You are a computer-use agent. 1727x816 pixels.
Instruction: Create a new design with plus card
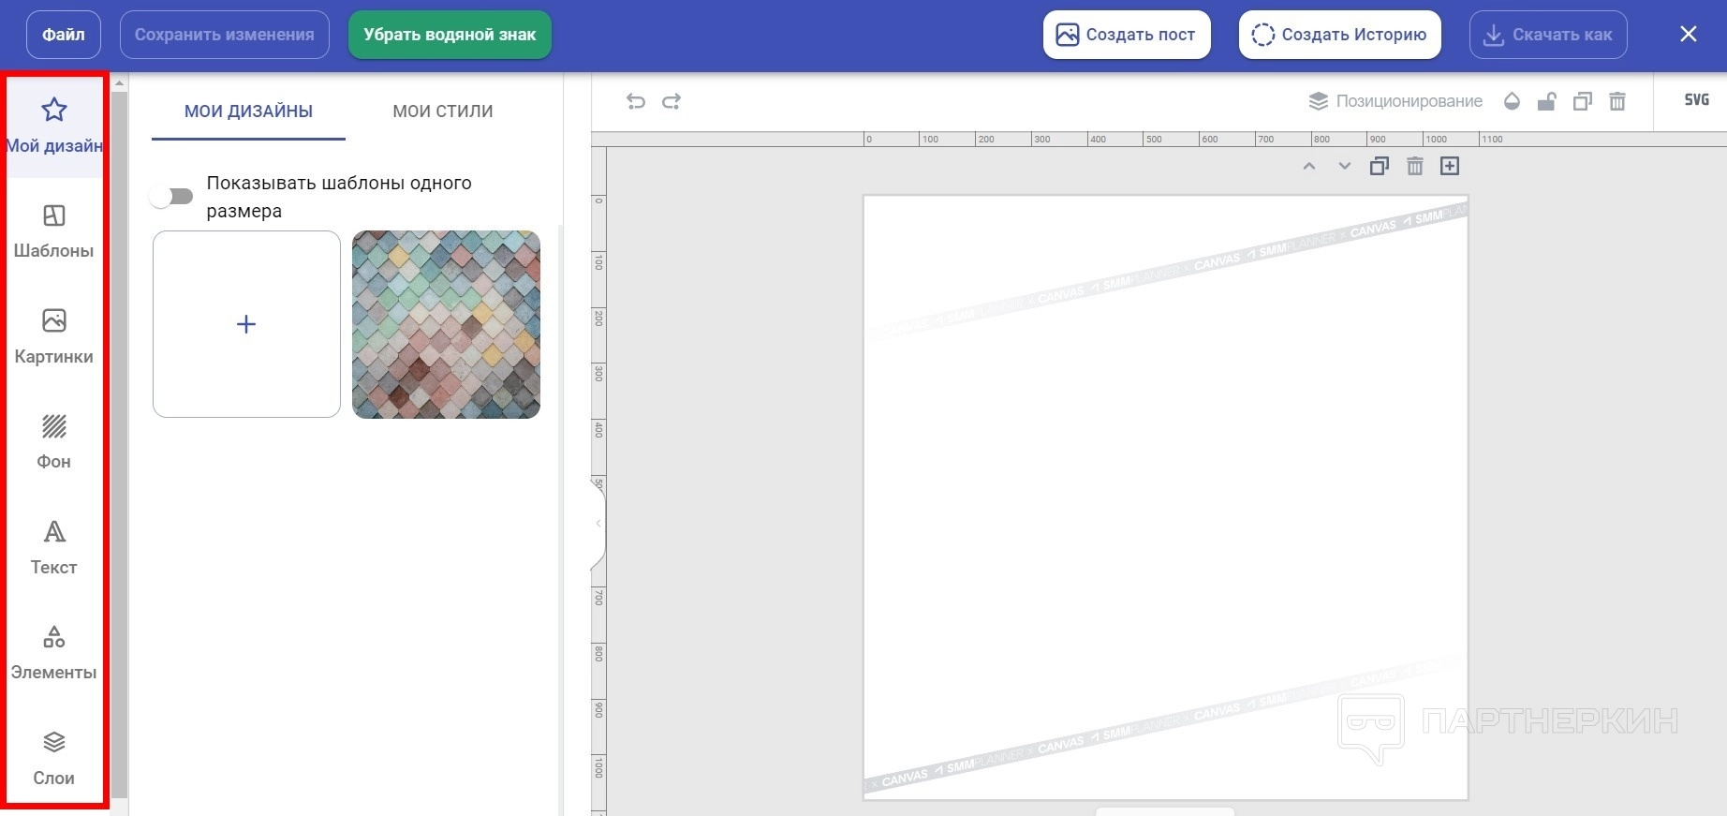pyautogui.click(x=246, y=324)
